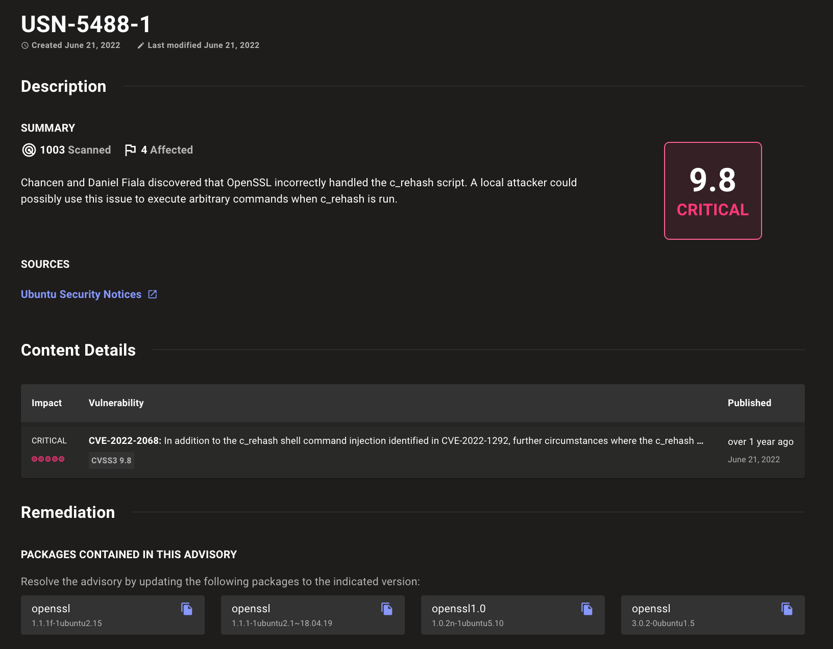This screenshot has width=833, height=649.
Task: Select the openssl1.0 package card
Action: tap(500, 615)
